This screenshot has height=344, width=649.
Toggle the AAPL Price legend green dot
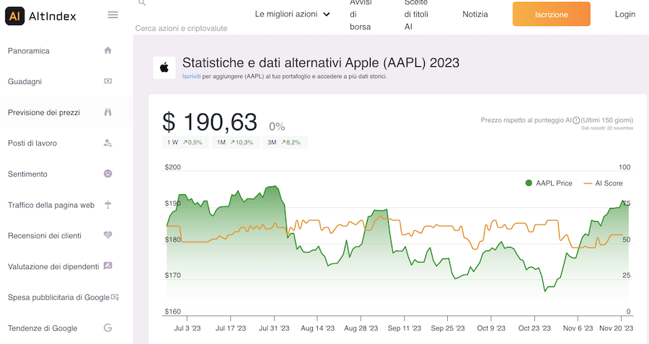[529, 183]
